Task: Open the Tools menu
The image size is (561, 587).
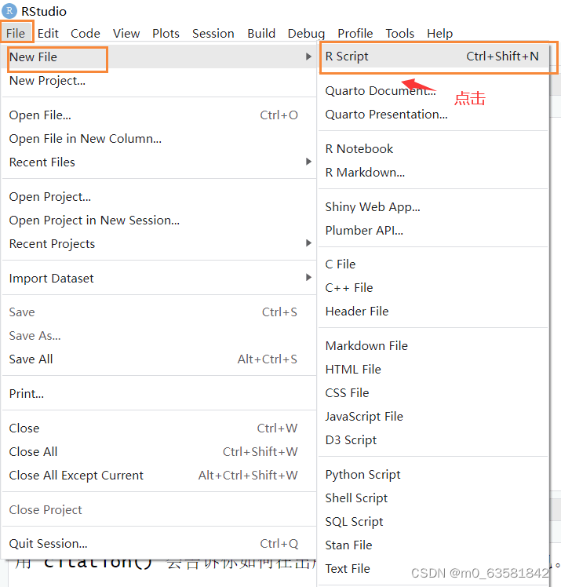Action: 399,33
